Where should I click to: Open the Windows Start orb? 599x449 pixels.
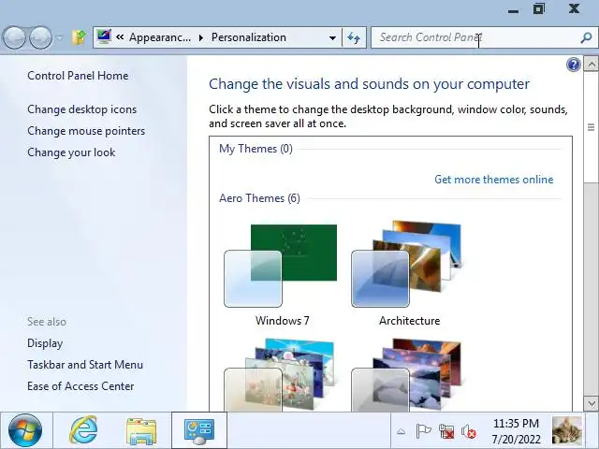click(25, 430)
